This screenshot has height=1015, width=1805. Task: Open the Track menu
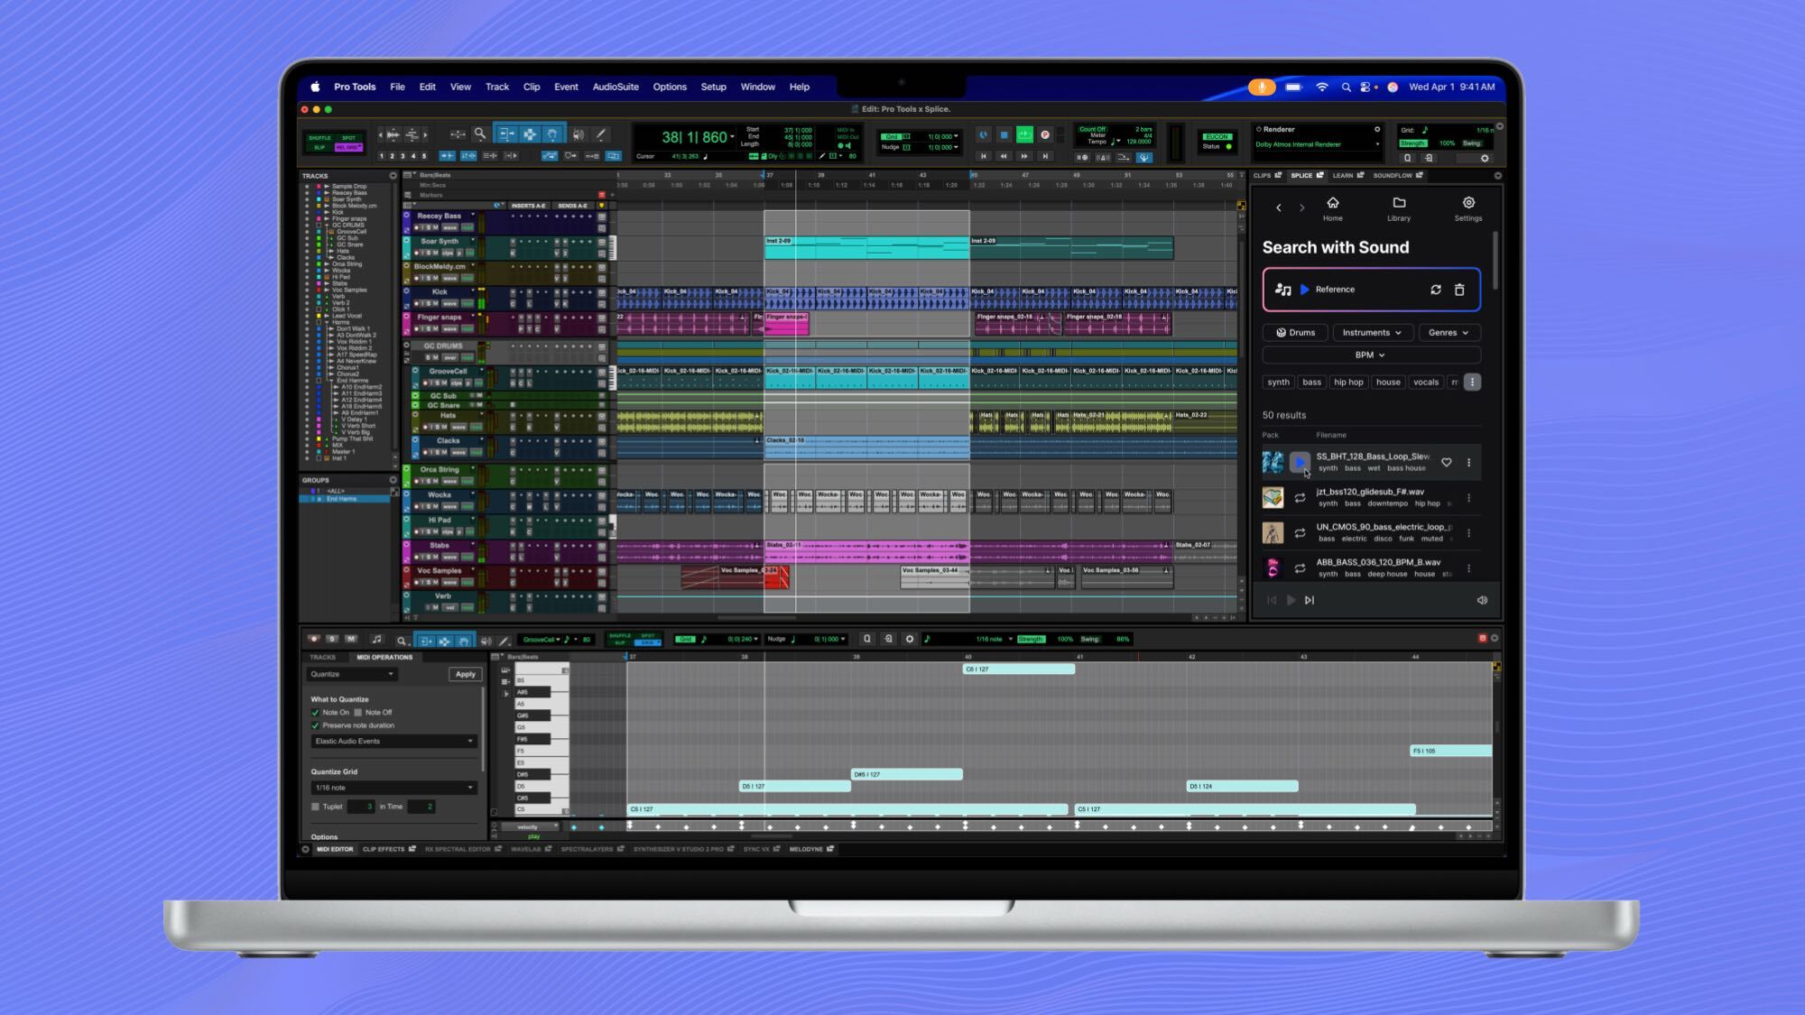tap(496, 87)
